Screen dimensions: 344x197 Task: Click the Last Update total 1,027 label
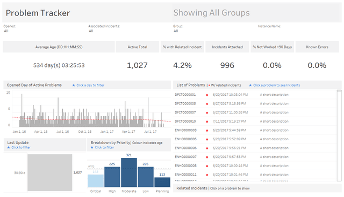[77, 172]
